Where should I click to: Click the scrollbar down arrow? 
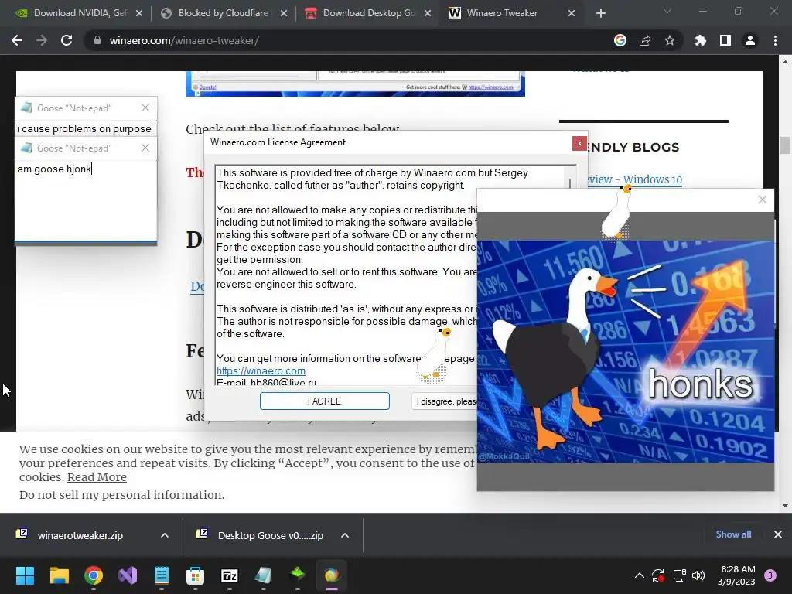[785, 506]
